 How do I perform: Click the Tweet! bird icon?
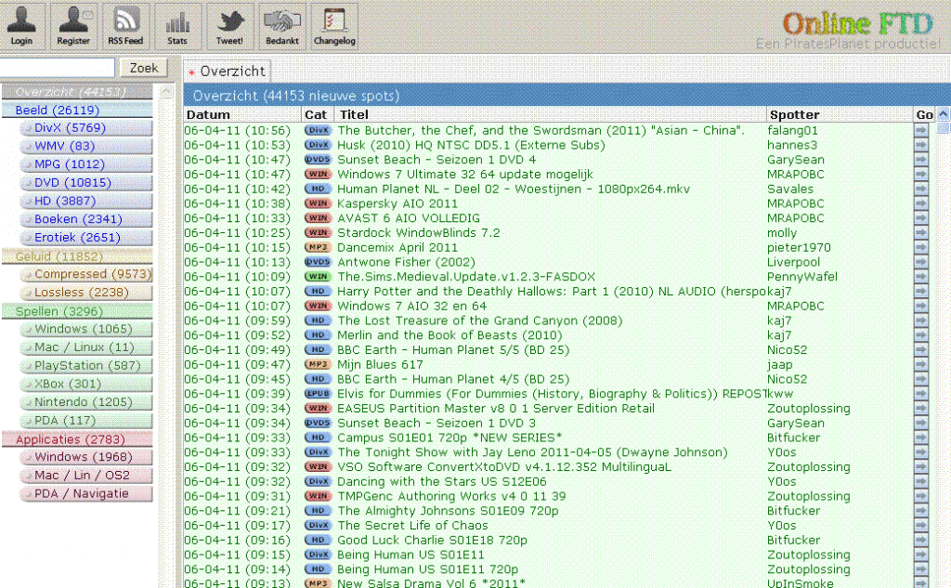pos(230,26)
